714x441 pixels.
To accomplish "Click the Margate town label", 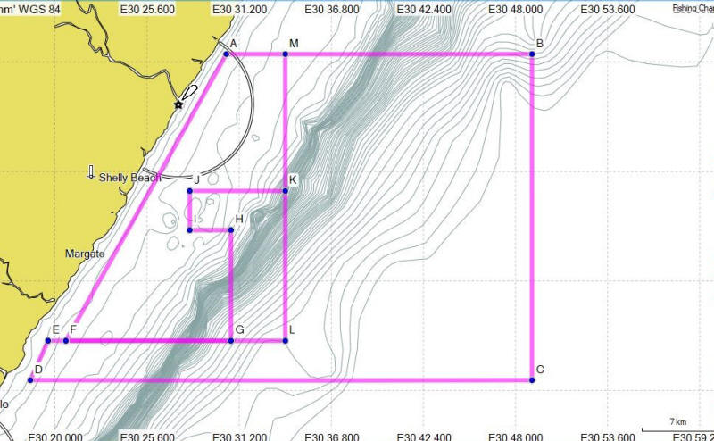I will [85, 254].
